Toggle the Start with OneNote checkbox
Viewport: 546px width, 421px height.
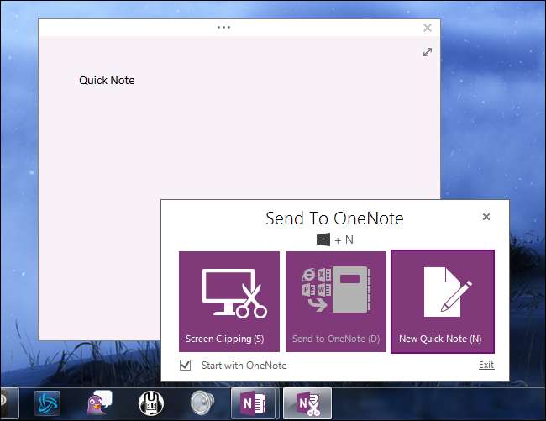[186, 365]
